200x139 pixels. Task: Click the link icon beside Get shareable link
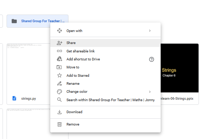pyautogui.click(x=59, y=51)
